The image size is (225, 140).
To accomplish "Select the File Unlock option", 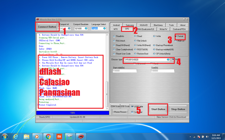I will [140, 41].
